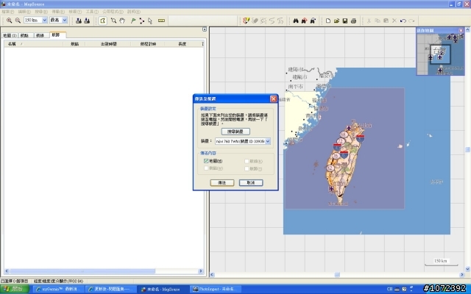Click the left panel horizontal scrollbar
This screenshot has width=471, height=294.
click(104, 271)
